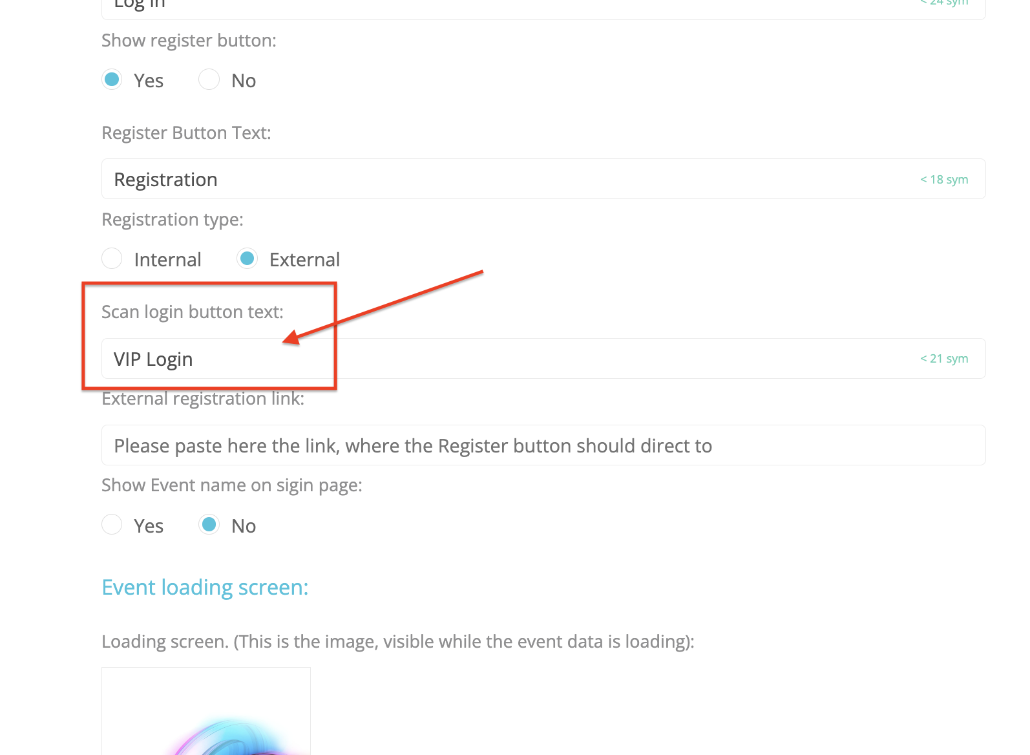Click the Event loading screen heading
The image size is (1030, 755).
coord(205,588)
